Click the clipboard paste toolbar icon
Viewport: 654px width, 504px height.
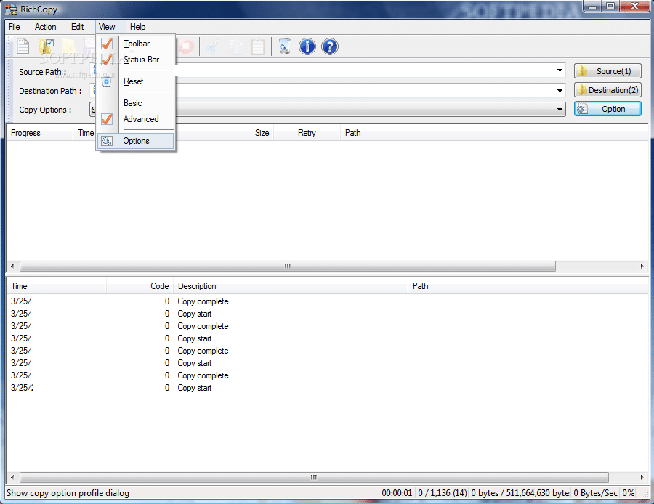point(258,46)
